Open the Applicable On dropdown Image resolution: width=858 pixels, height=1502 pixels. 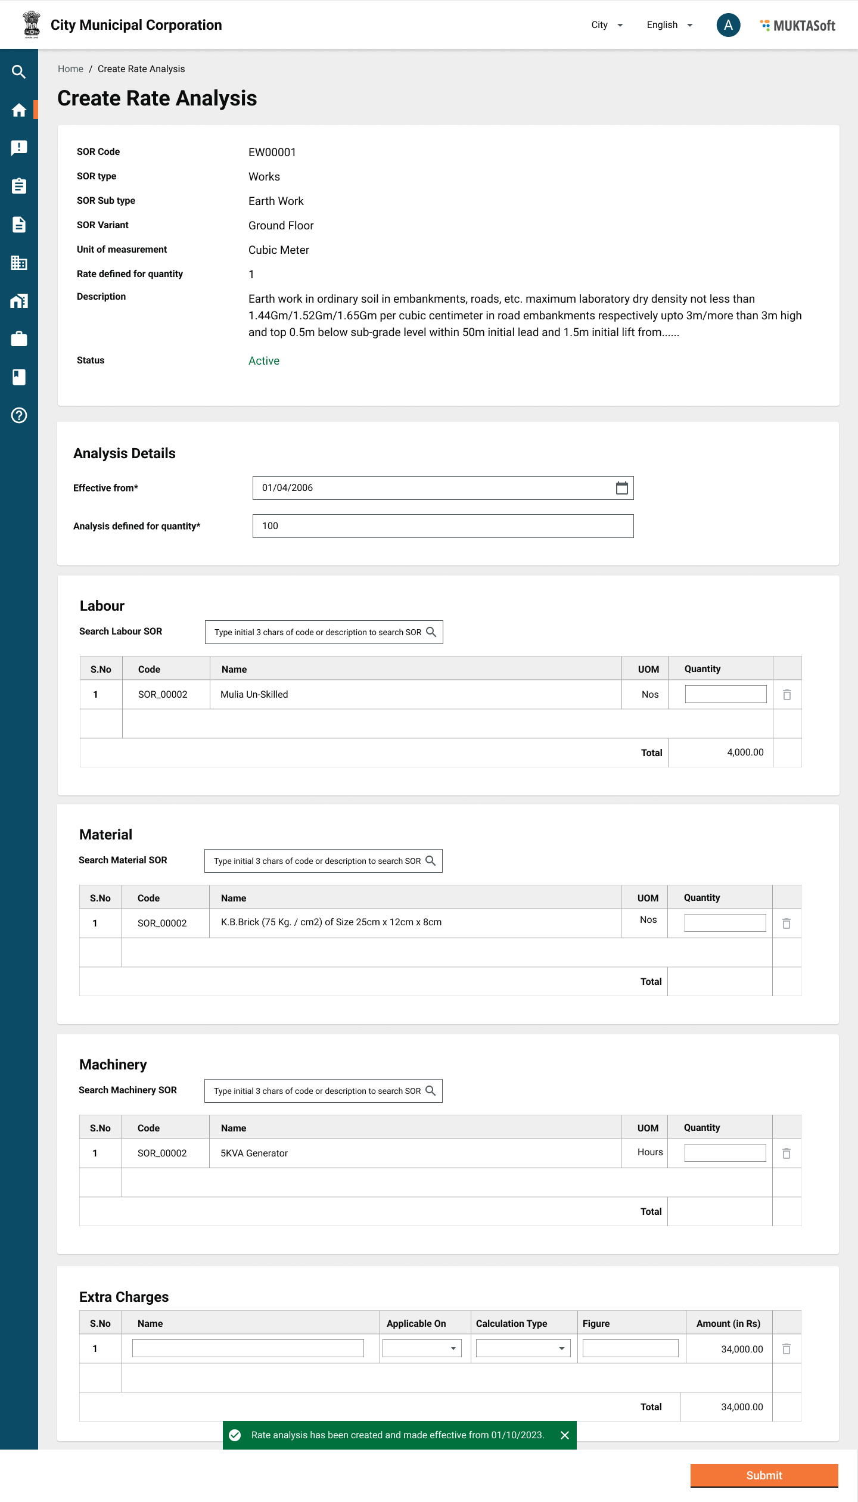(422, 1348)
